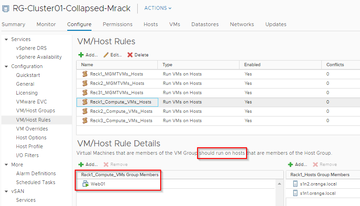Viewport: 360px width, 206px height.
Task: Open the Updates tab
Action: pos(276,24)
